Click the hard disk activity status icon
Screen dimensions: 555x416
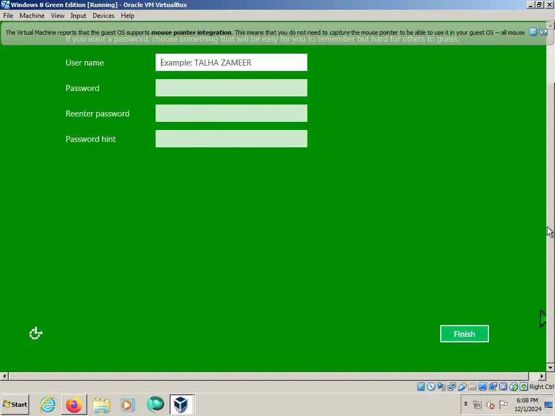pyautogui.click(x=421, y=387)
